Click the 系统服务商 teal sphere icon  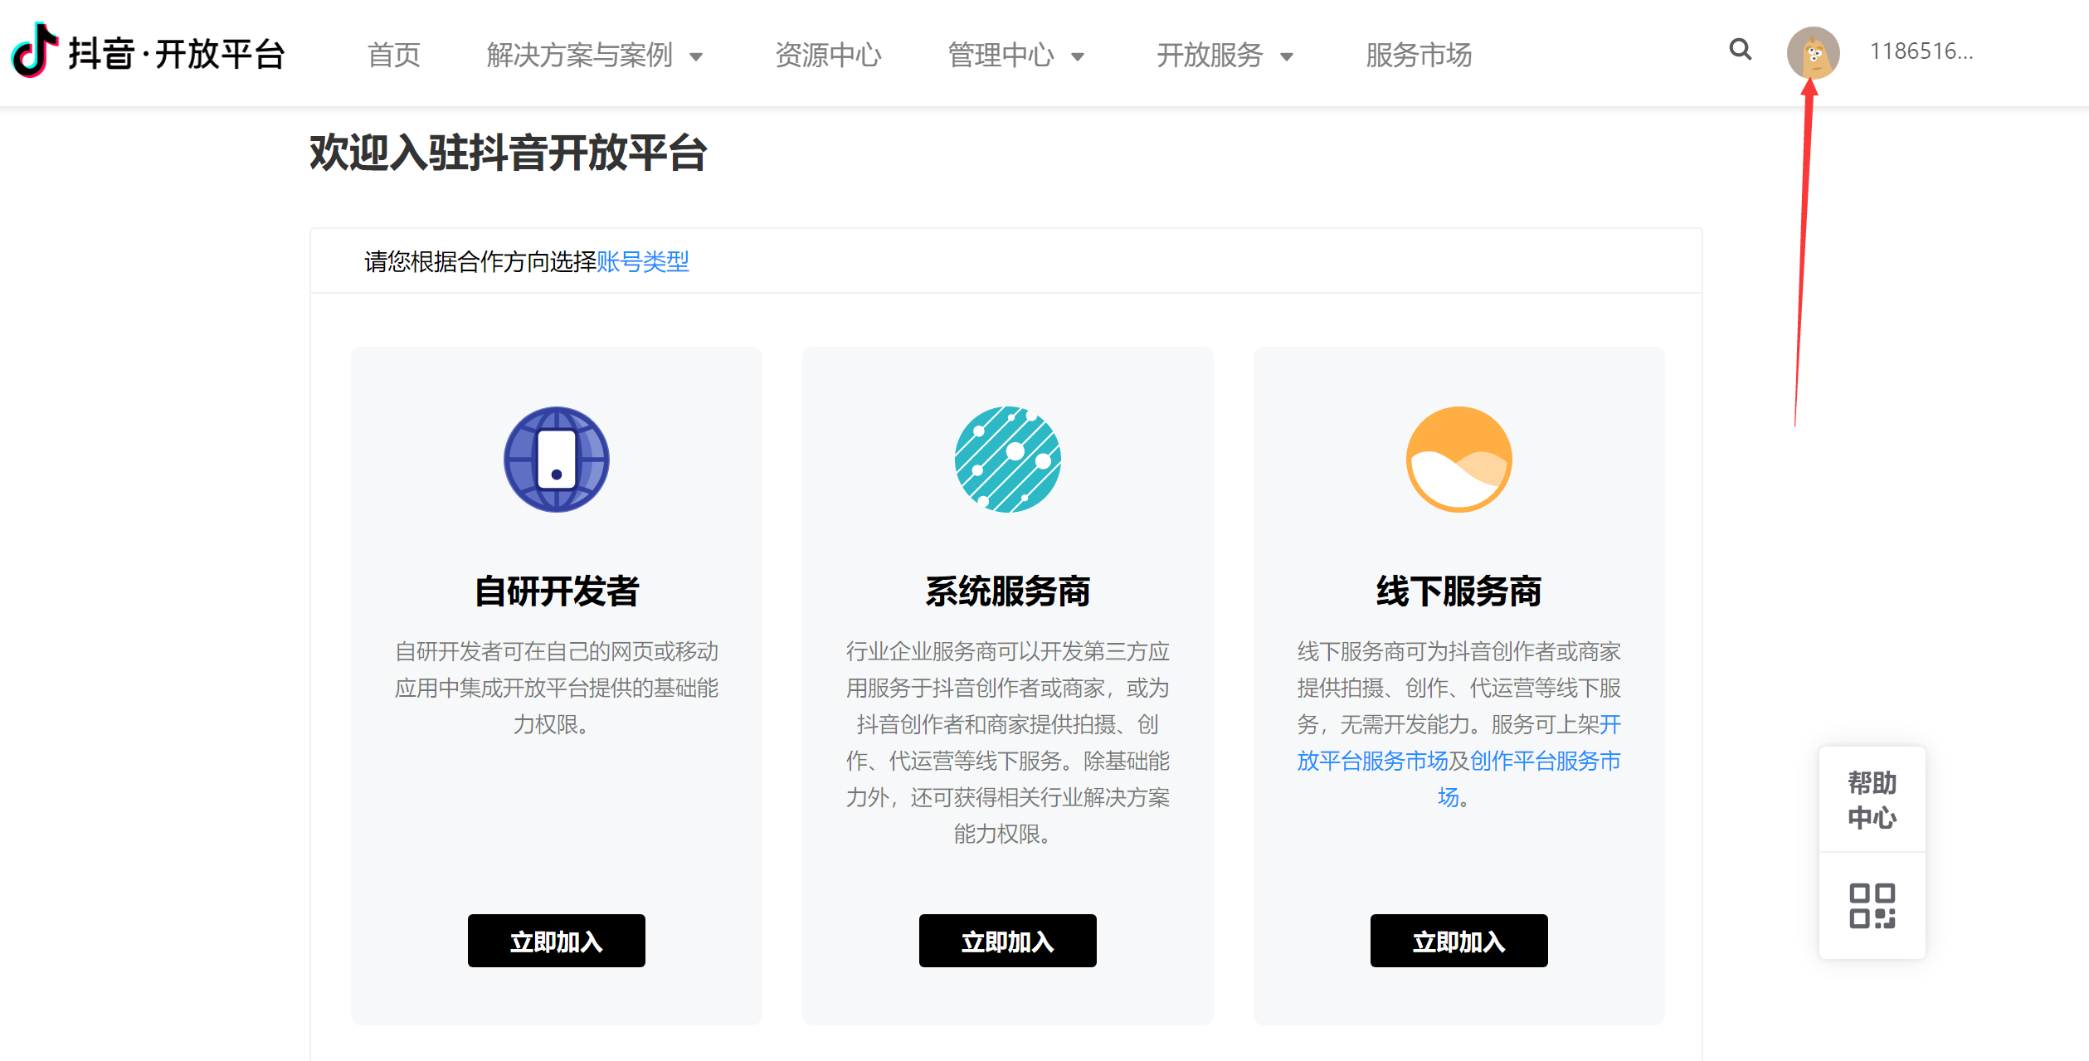click(1006, 460)
